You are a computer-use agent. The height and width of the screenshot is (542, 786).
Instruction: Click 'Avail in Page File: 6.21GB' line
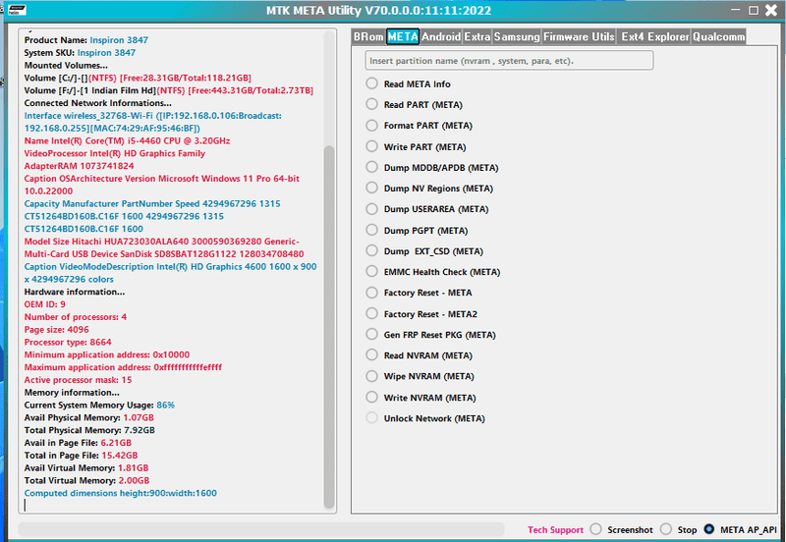[78, 442]
